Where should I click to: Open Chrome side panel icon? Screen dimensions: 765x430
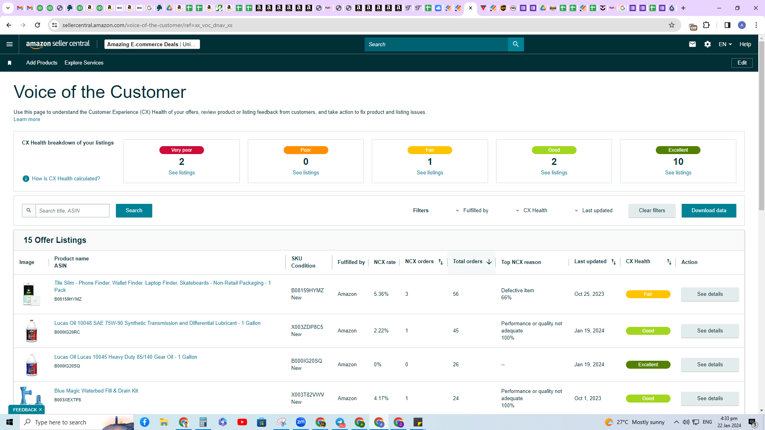tap(728, 25)
